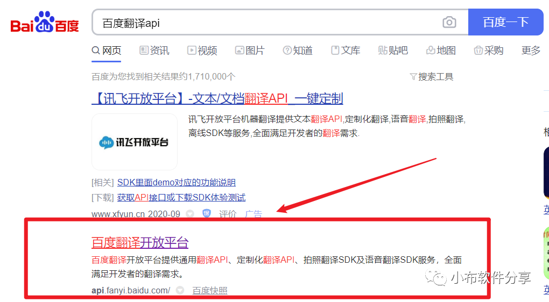Go to the 文库 tab
Image resolution: width=549 pixels, height=302 pixels.
coord(346,51)
